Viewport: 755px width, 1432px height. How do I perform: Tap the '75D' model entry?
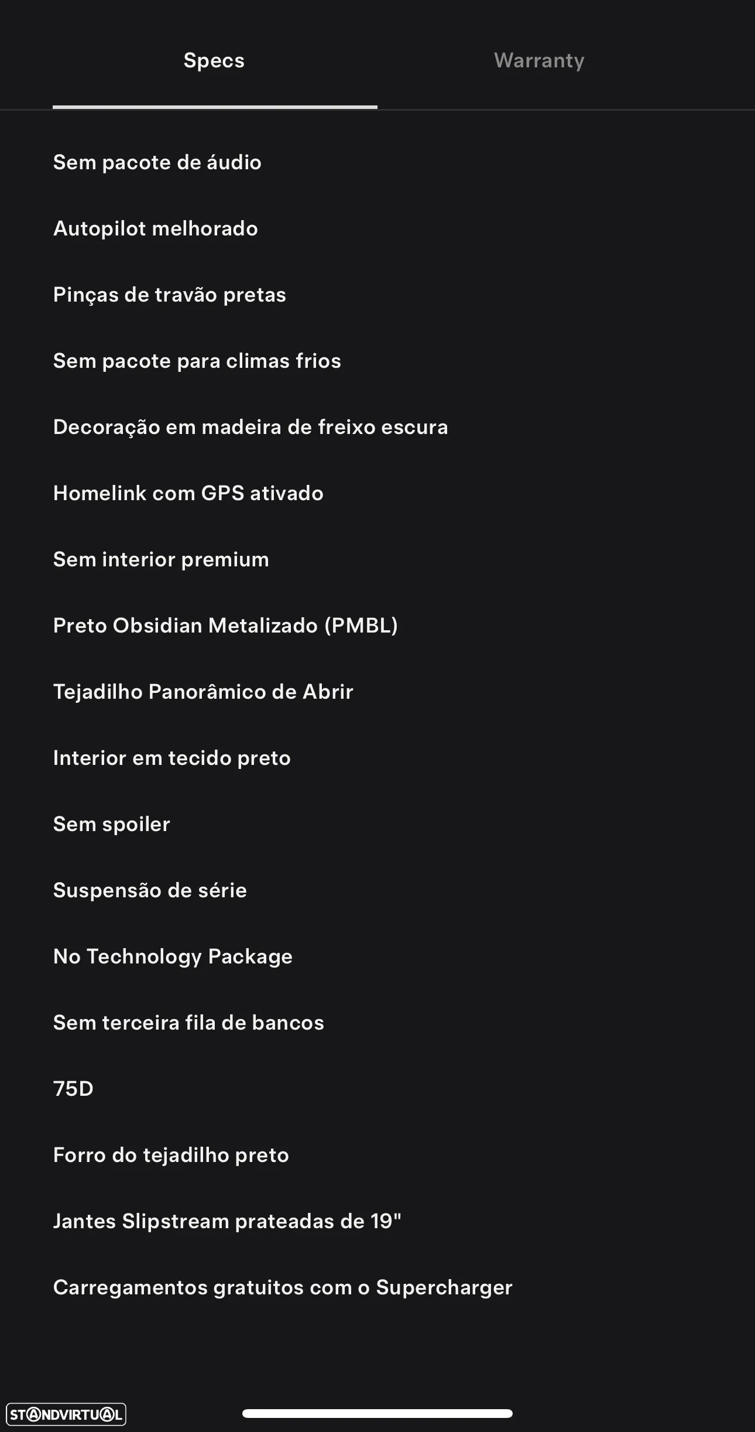[73, 1089]
